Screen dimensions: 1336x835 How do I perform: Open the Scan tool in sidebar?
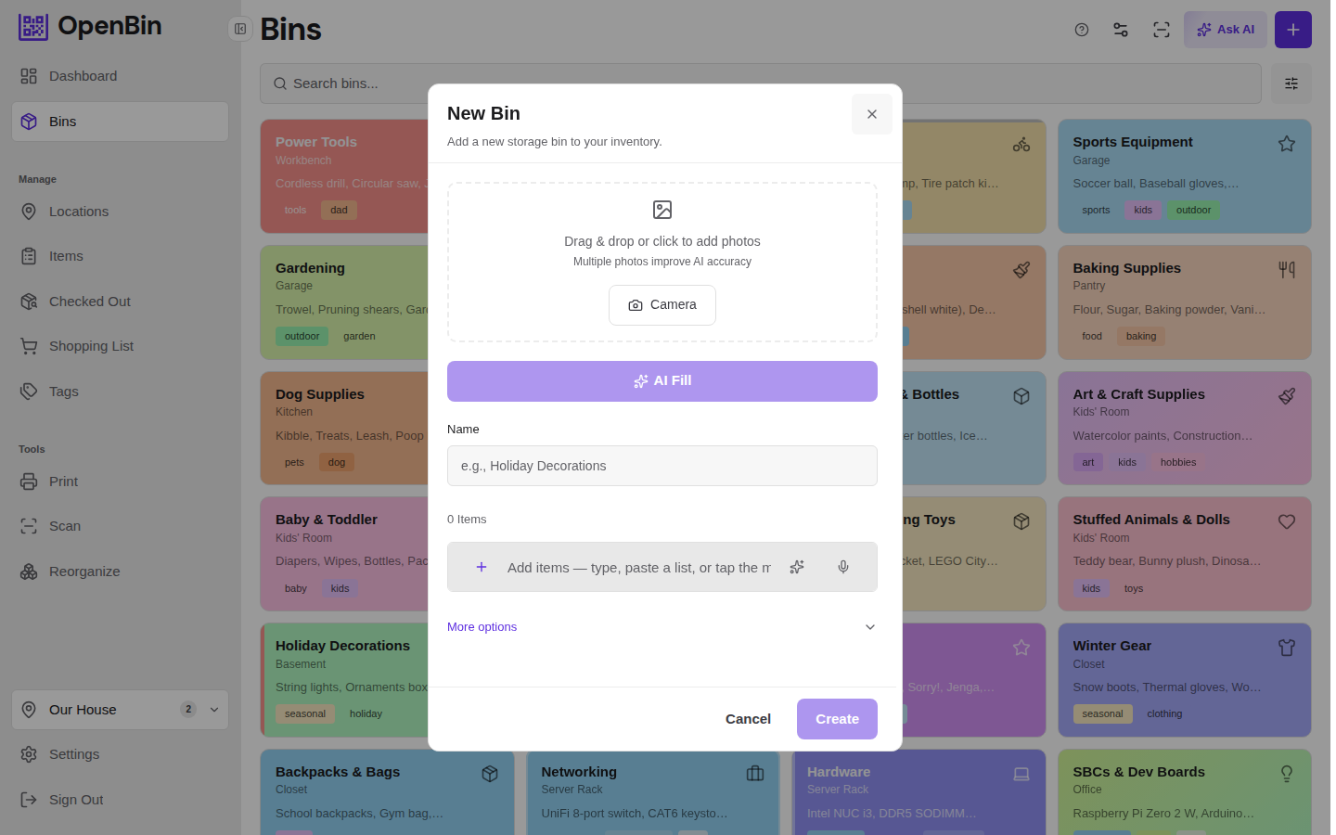[x=120, y=526]
